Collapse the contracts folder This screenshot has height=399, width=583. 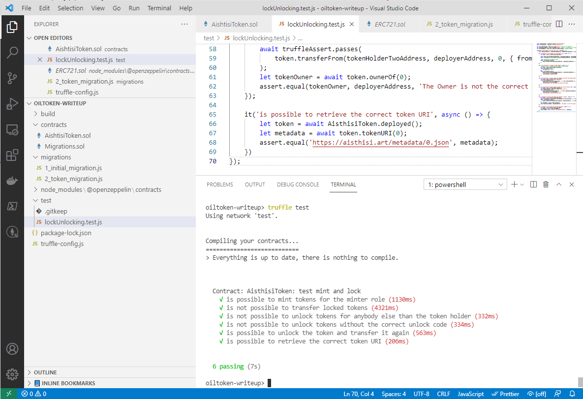tap(54, 124)
